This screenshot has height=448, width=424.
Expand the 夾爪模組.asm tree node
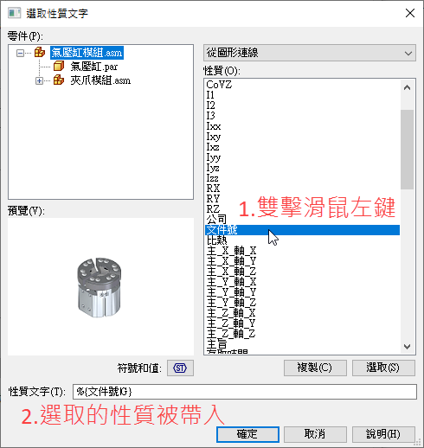coord(39,80)
